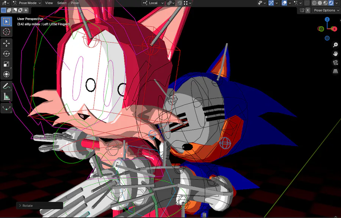
Task: Expand the Rotate operator panel
Action: click(39, 206)
